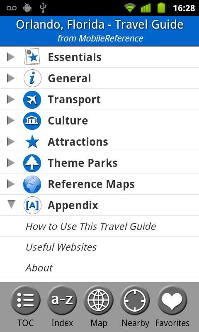The image size is (199, 332).
Task: Expand the Essentials section arrow
Action: click(x=11, y=57)
